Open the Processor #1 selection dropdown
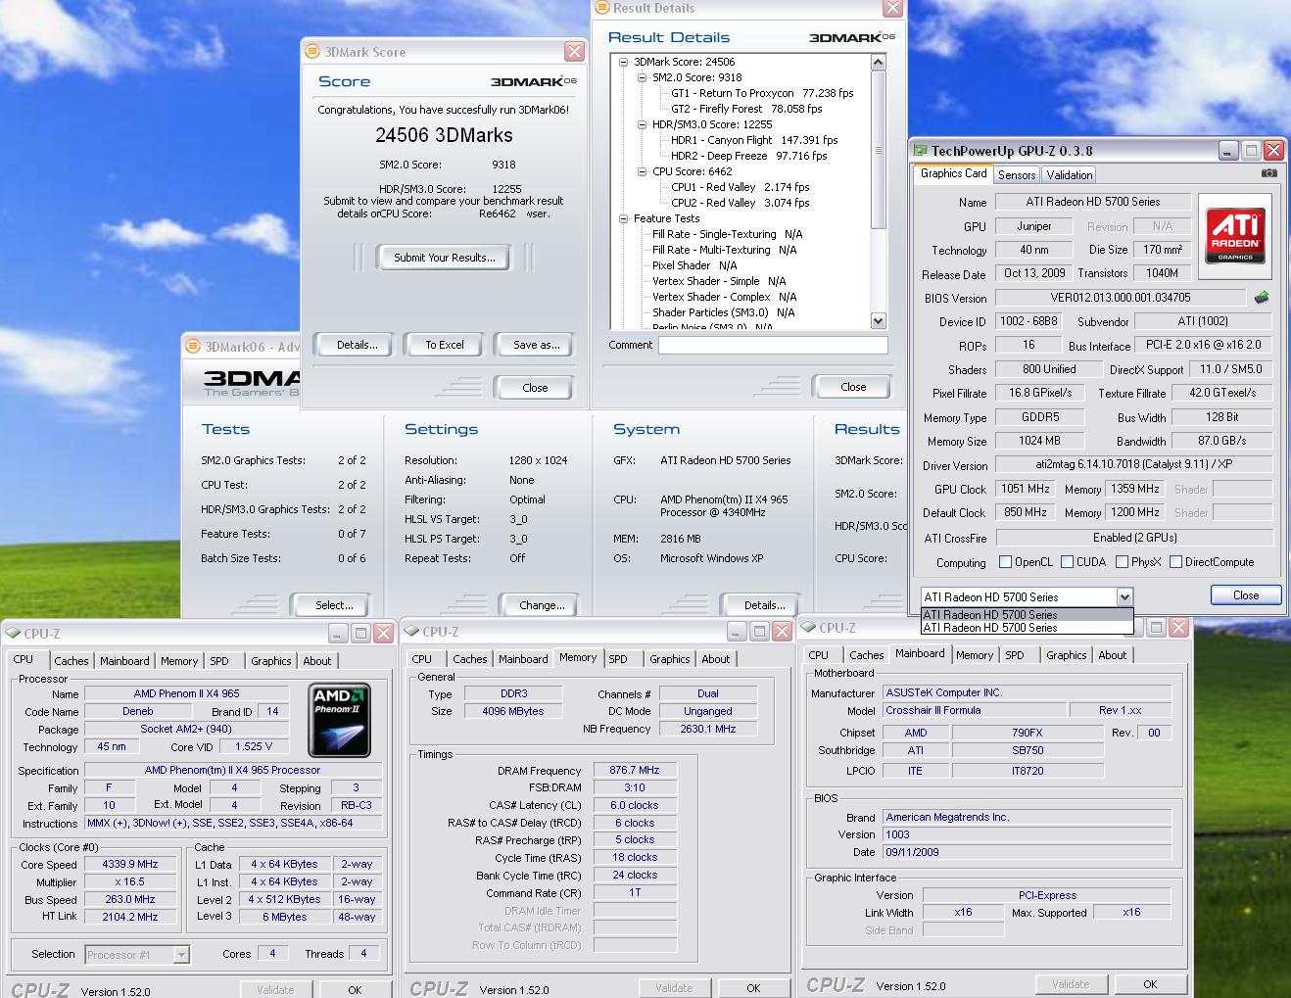 (x=181, y=954)
